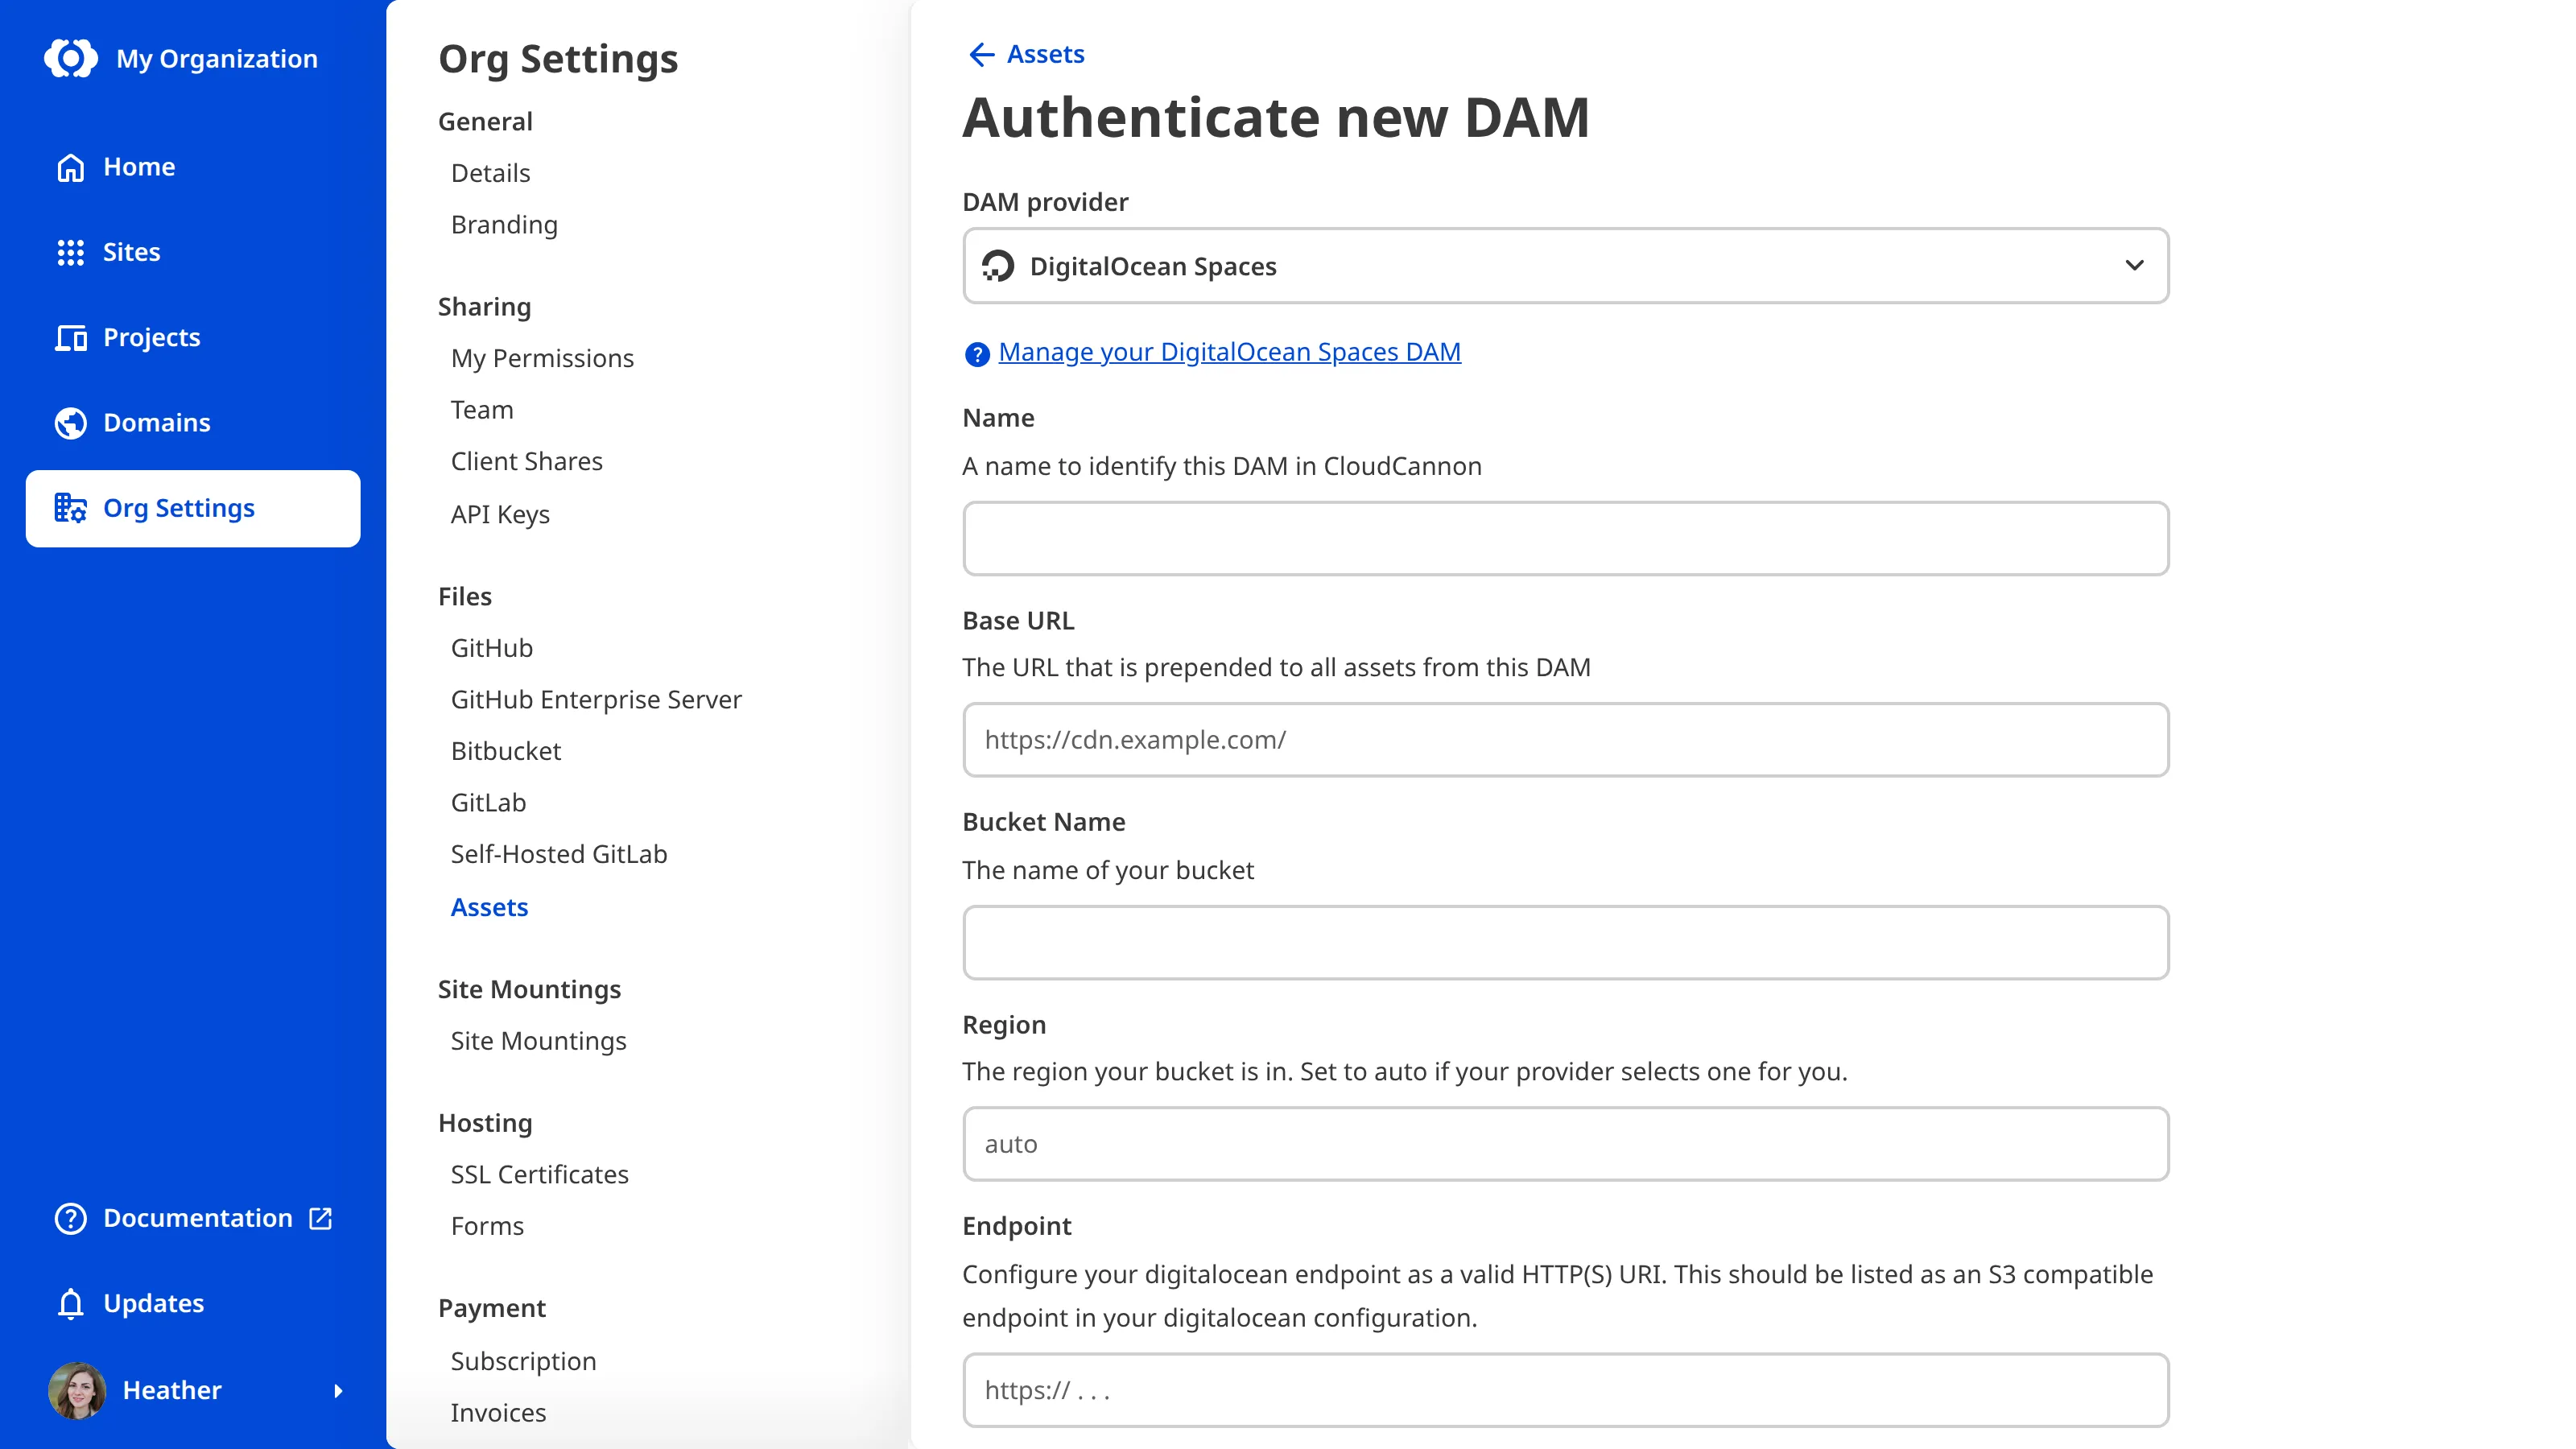Viewport: 2576px width, 1449px height.
Task: Click the Updates bell icon
Action: point(70,1304)
